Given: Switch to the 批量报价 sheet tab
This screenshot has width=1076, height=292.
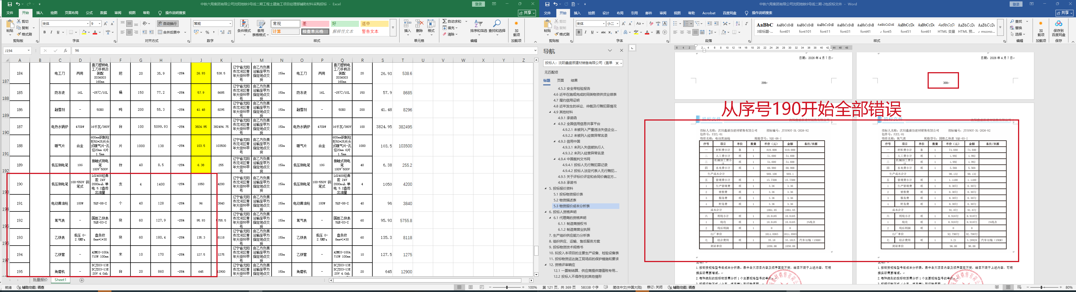Looking at the screenshot, I should (40, 280).
